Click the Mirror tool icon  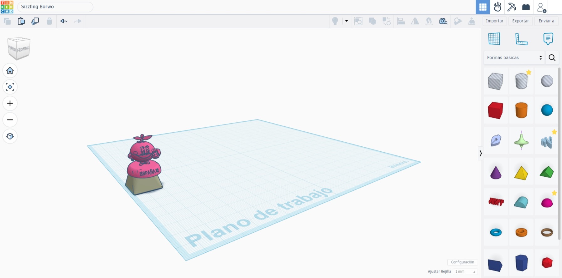(x=415, y=21)
